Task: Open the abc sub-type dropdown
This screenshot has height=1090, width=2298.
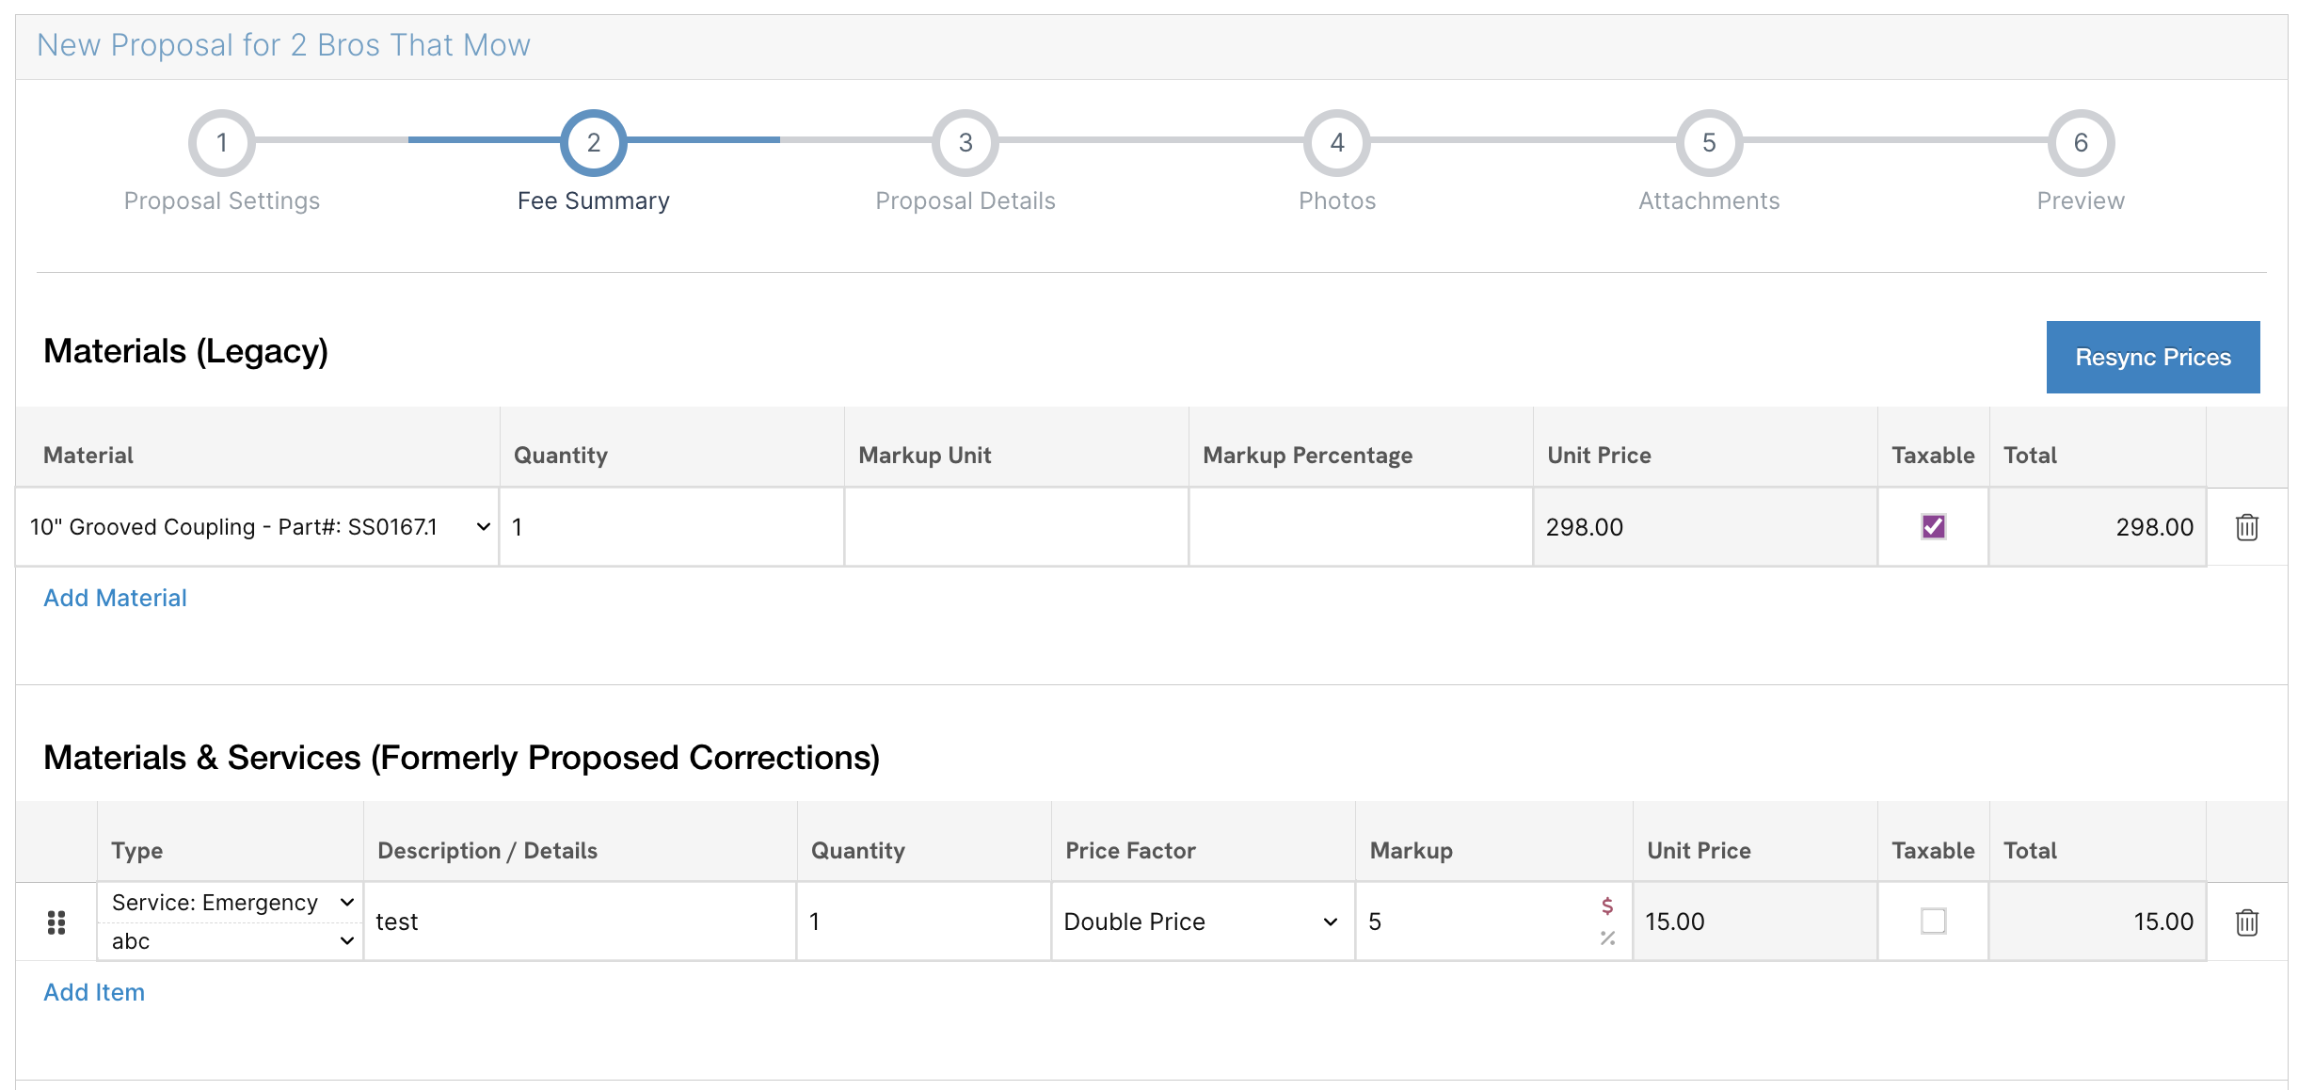Action: (231, 941)
